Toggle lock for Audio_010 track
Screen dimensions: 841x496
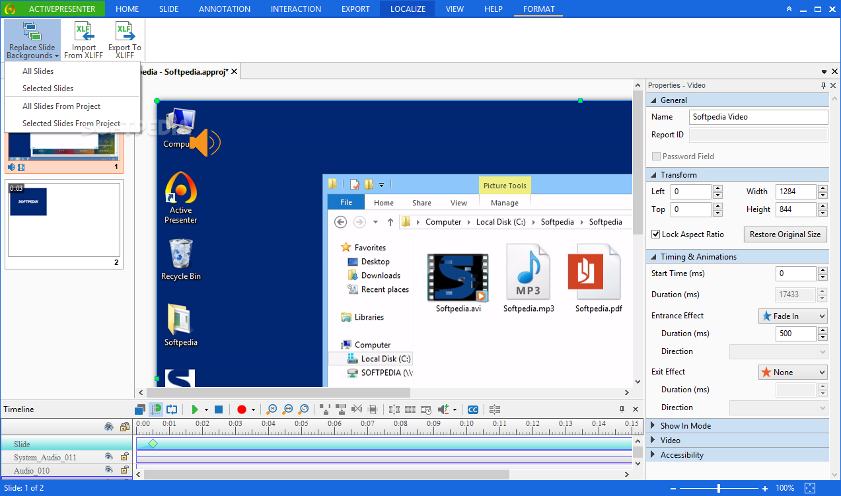point(124,470)
